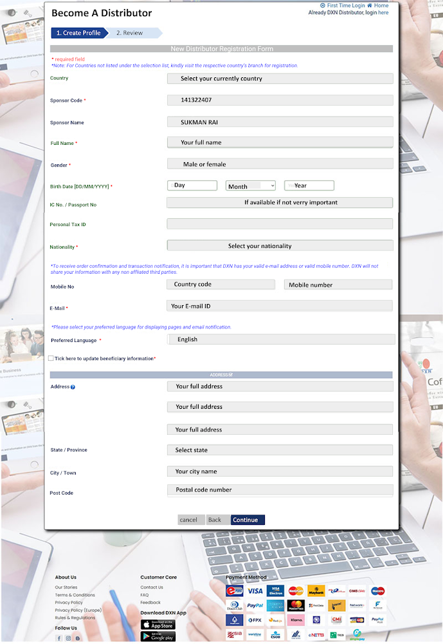Click the SimplePay logo
The image size is (443, 644).
357,634
